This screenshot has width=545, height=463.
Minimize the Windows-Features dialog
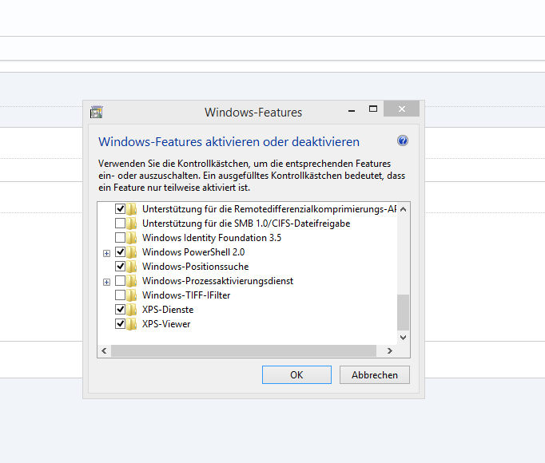pos(352,110)
